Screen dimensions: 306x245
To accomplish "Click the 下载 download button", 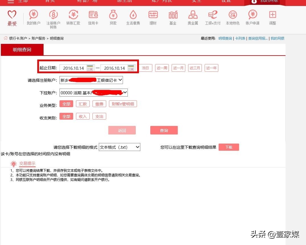I will tap(229, 147).
